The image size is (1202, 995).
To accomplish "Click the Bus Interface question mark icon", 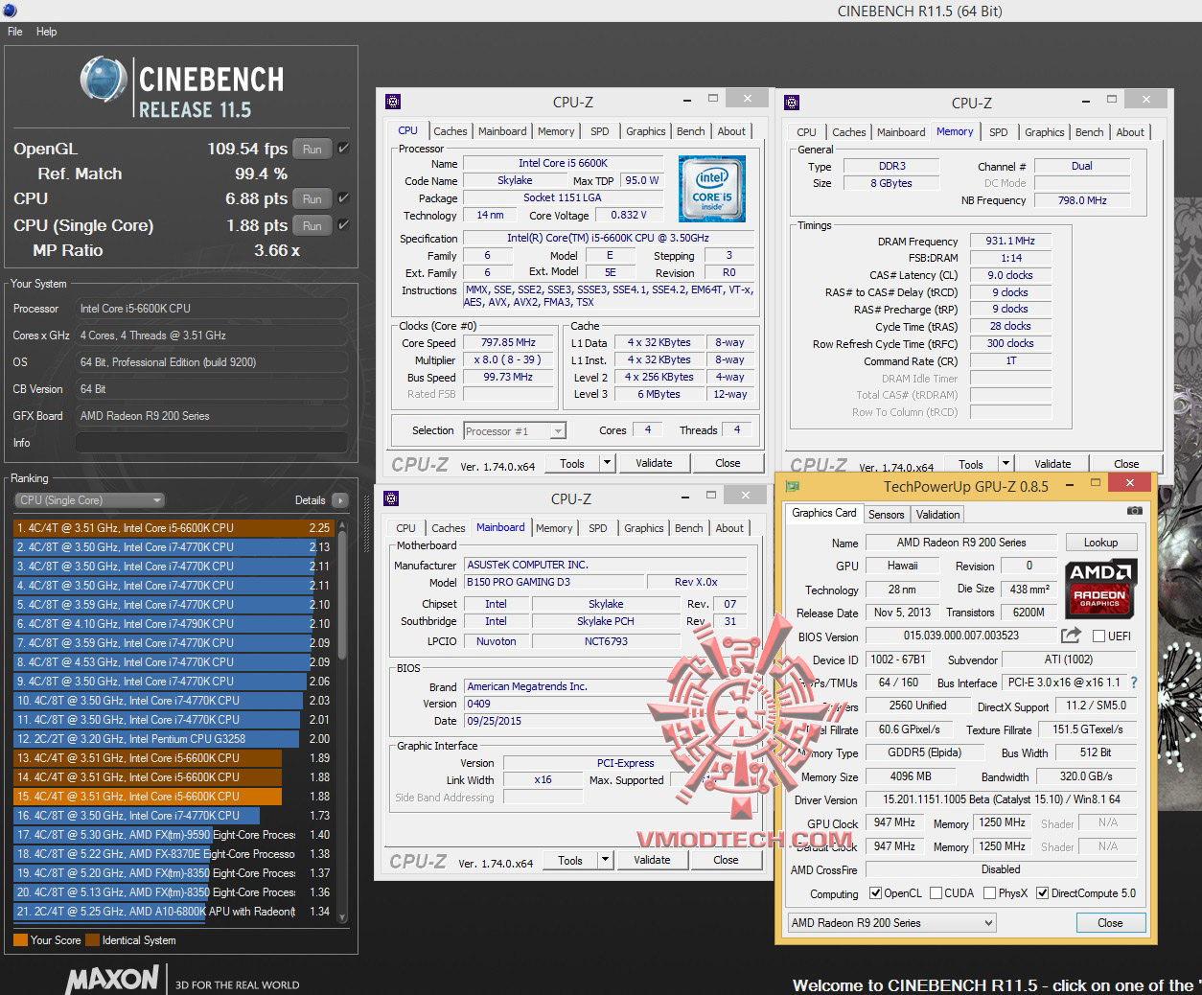I will [1134, 683].
